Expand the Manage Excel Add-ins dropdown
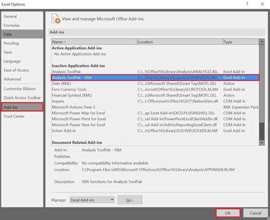 (x=92, y=200)
